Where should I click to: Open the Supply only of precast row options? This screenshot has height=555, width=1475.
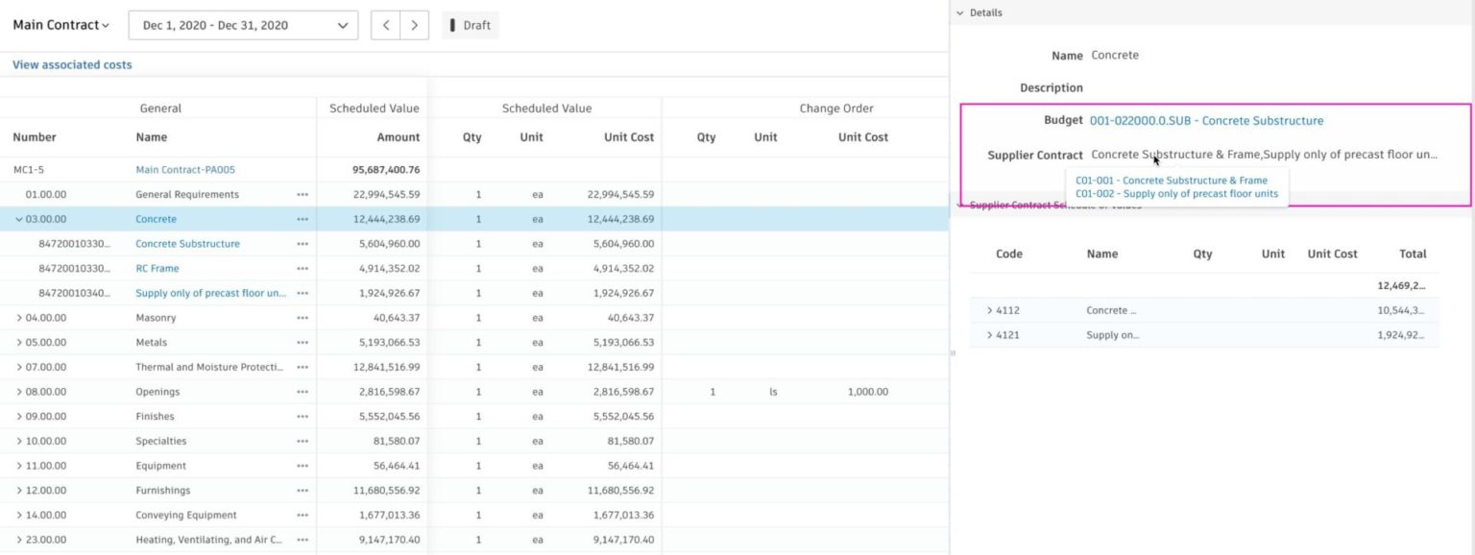302,293
